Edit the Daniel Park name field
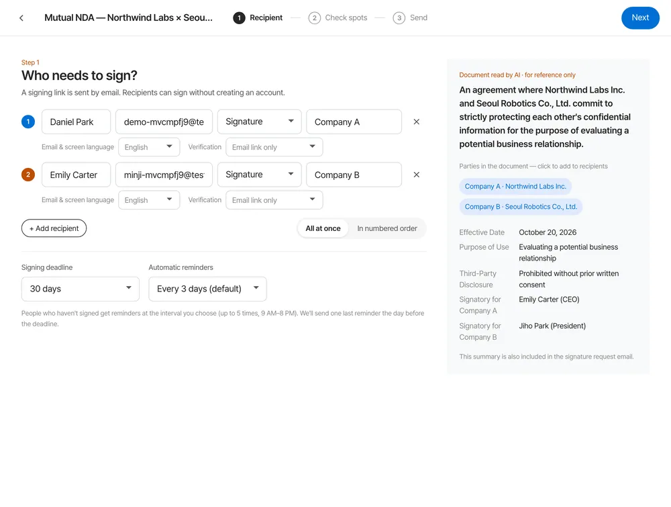This screenshot has height=507, width=671. click(x=76, y=122)
